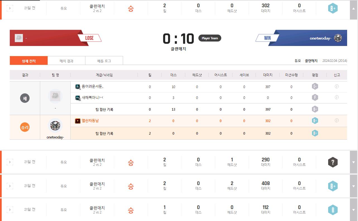Click report icon for 열산자동남

pos(337,121)
